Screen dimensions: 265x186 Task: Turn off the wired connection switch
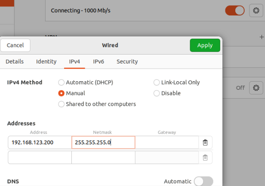pos(235,10)
